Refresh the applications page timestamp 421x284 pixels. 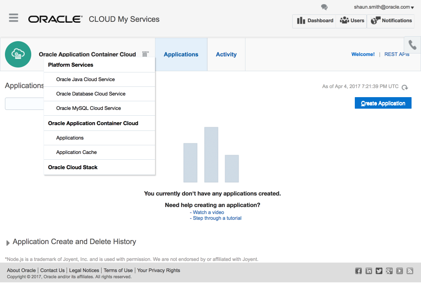[405, 87]
